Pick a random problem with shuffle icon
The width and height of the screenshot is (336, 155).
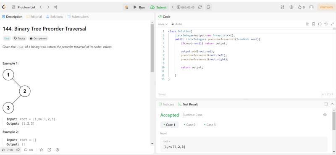pos(55,7)
